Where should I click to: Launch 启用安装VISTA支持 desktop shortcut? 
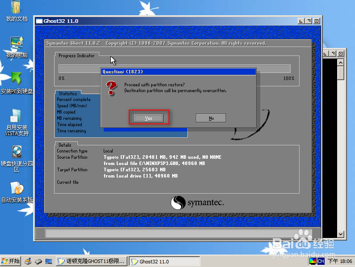pos(17,122)
